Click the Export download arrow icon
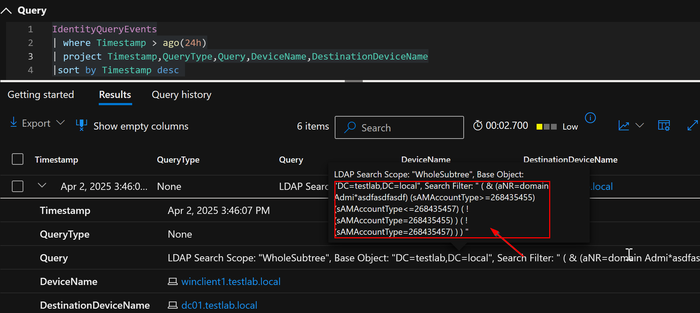 pos(14,122)
